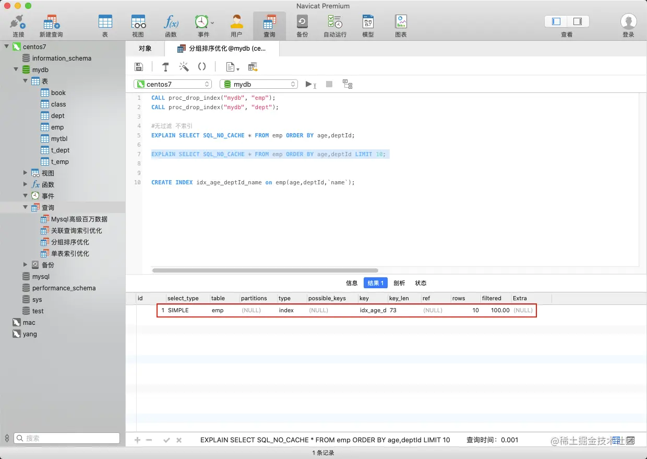The height and width of the screenshot is (459, 647).
Task: Open the 关联查询索引优化 saved query
Action: [76, 230]
